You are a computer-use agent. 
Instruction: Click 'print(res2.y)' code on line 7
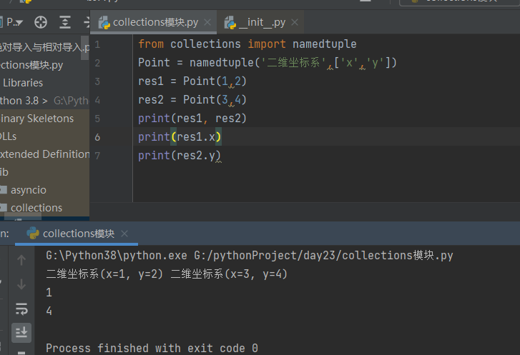(x=180, y=155)
